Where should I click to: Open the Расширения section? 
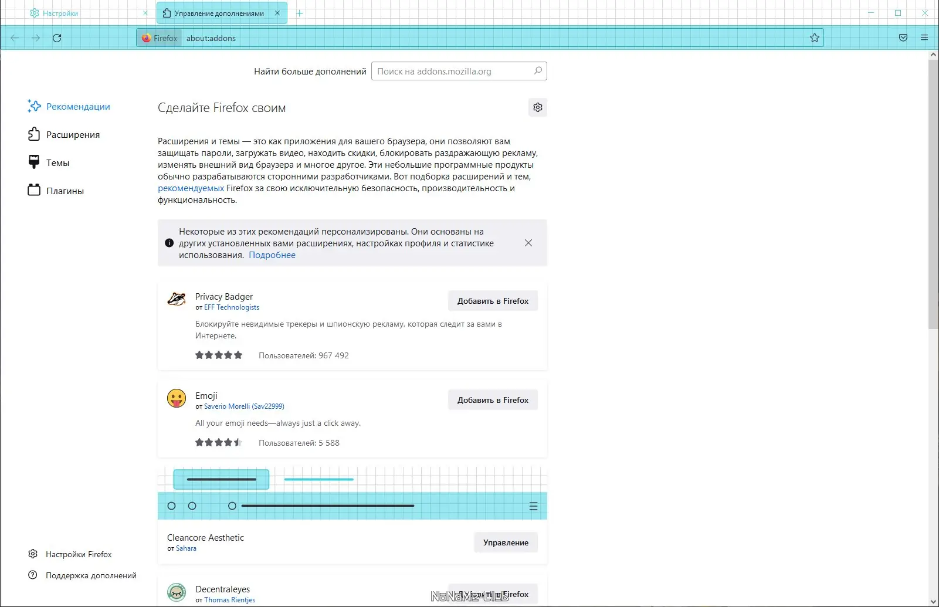(64, 134)
